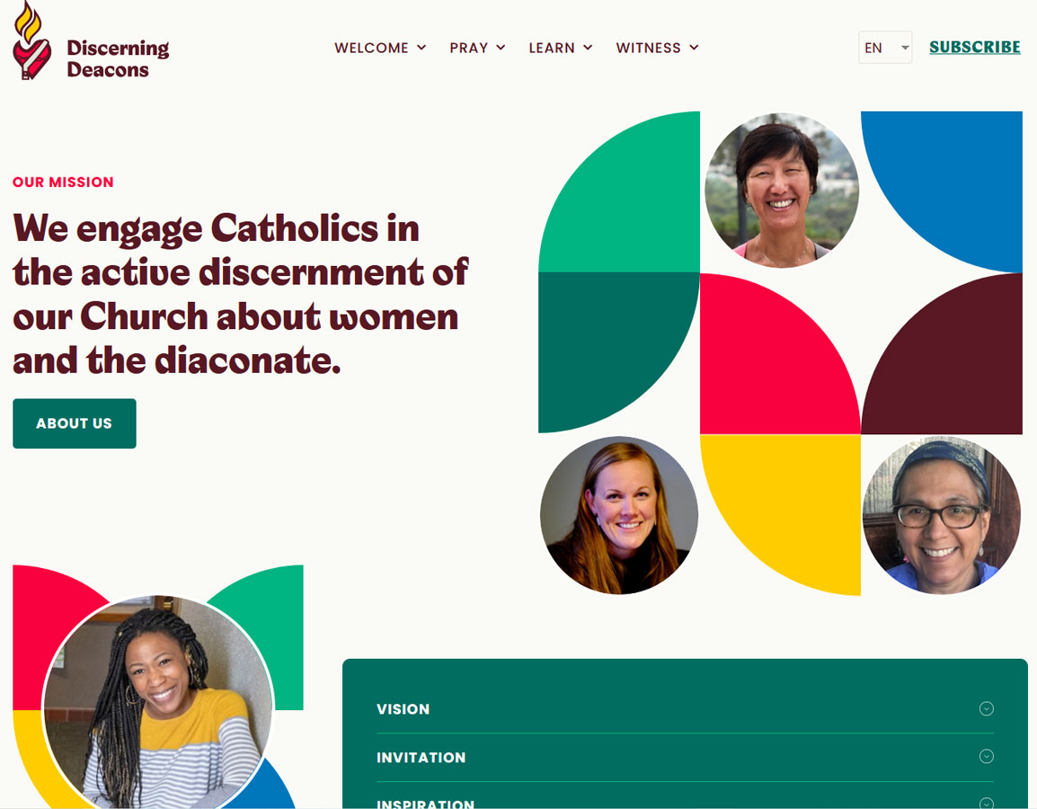Click photo of woman with long red hair
Screen dimensions: 1037x809
(x=619, y=515)
